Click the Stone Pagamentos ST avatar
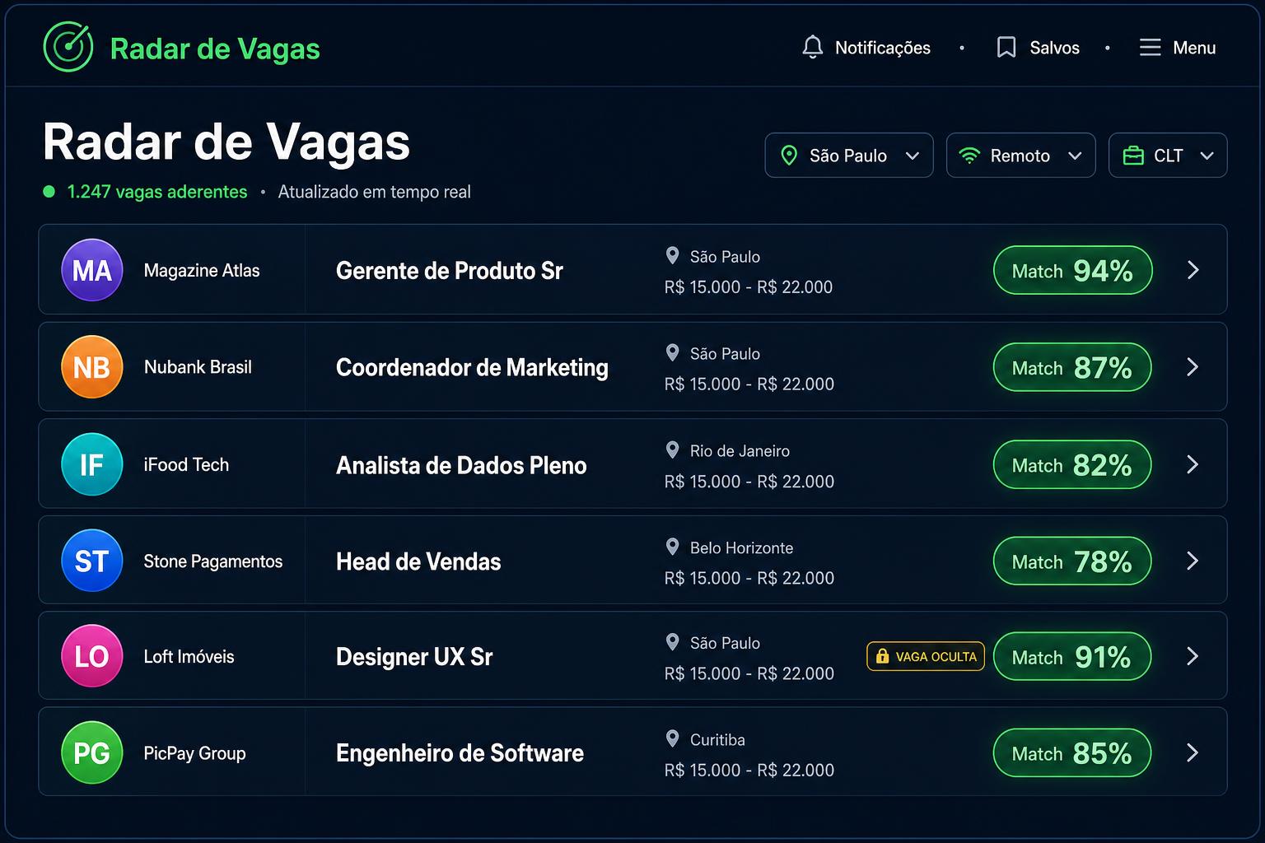Screen dimensions: 1265x843 pyautogui.click(x=92, y=561)
